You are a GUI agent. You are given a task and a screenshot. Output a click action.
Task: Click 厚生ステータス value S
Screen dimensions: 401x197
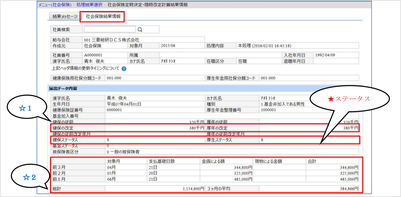coord(262,140)
